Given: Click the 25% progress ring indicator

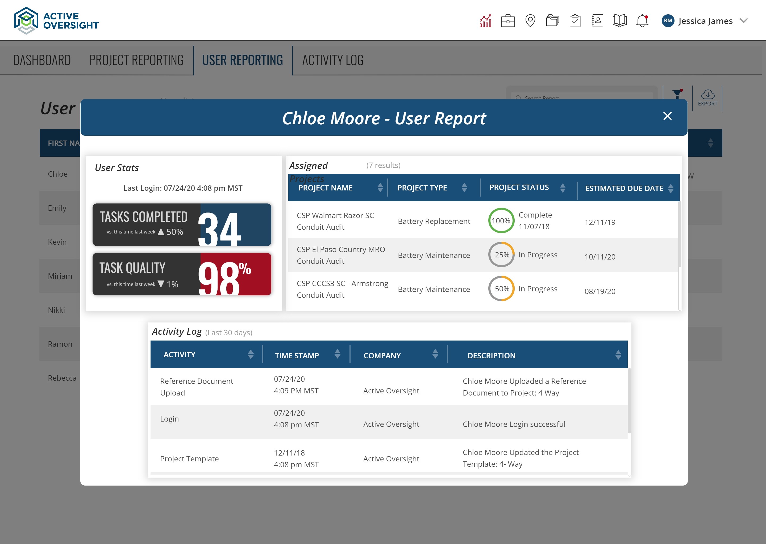Looking at the screenshot, I should pyautogui.click(x=501, y=254).
